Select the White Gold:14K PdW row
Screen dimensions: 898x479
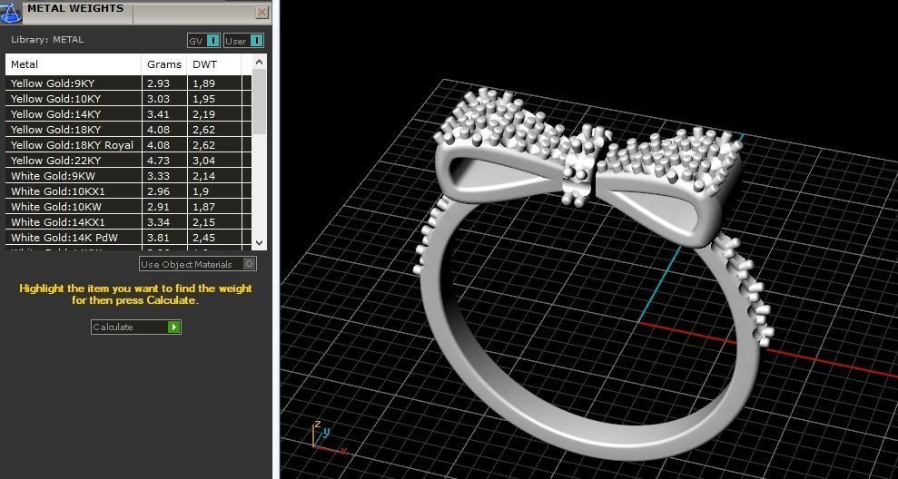(128, 238)
